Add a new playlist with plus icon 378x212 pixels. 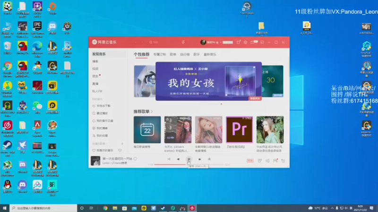click(x=122, y=144)
